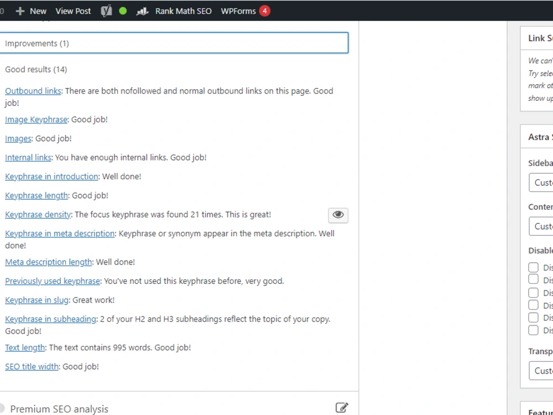Screen dimensions: 553x415
Task: Open the Text length link
Action: click(x=25, y=347)
